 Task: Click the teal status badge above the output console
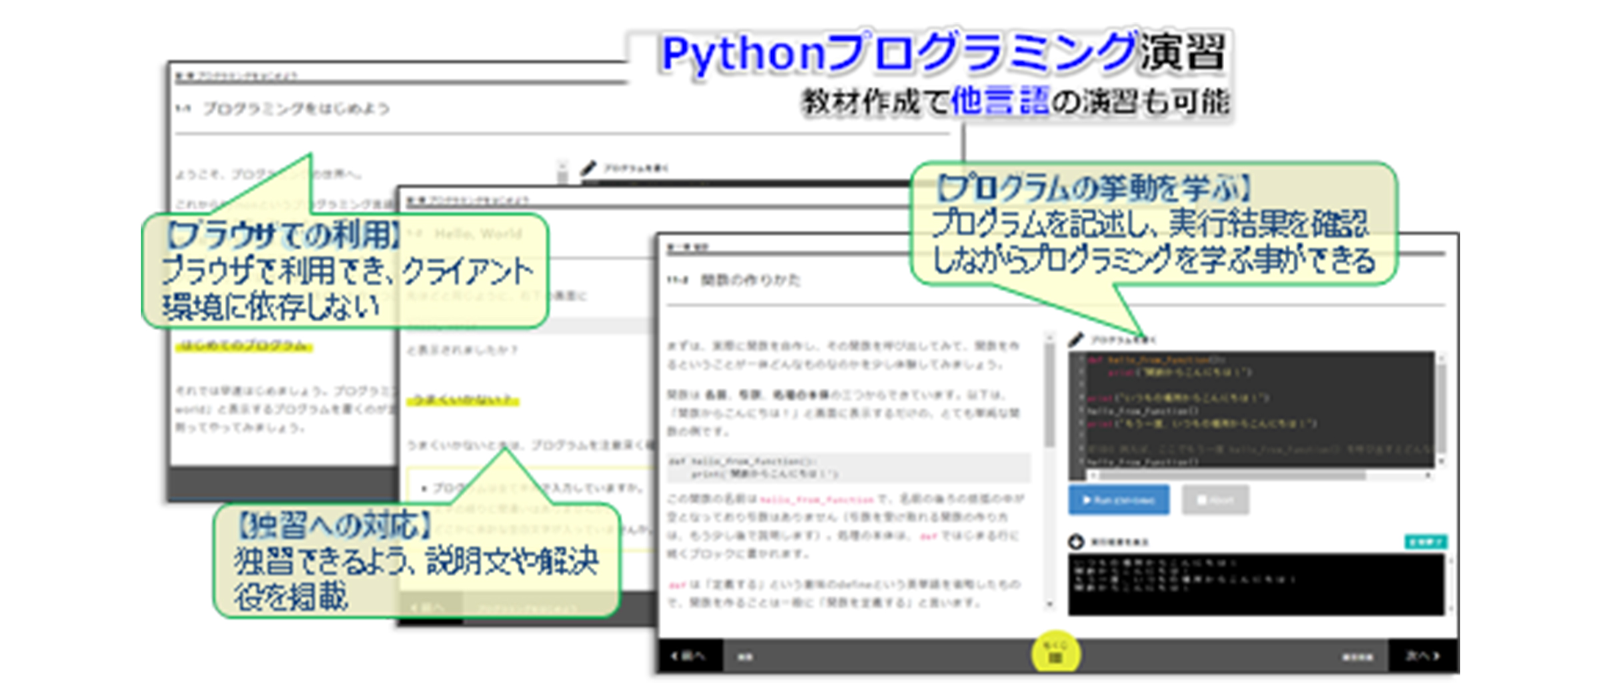[1425, 542]
